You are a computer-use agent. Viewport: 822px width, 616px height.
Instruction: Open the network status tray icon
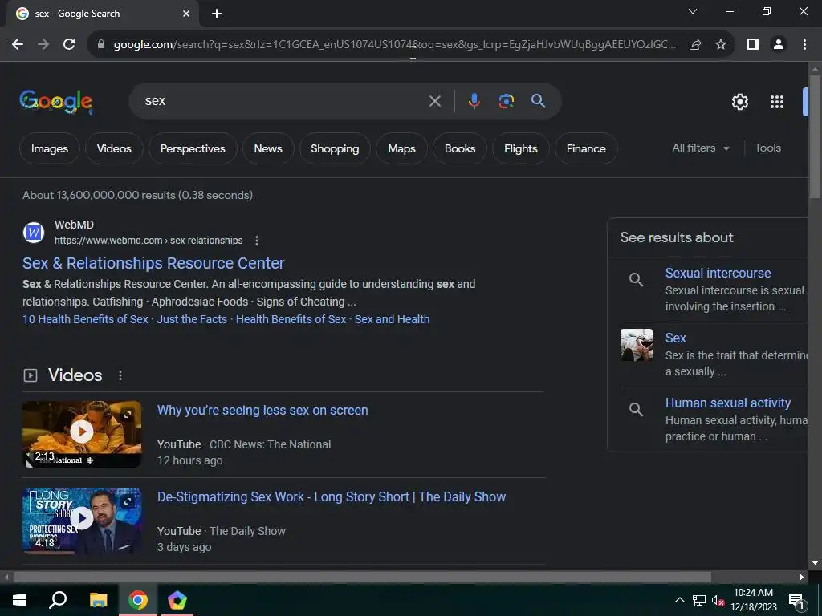point(699,600)
